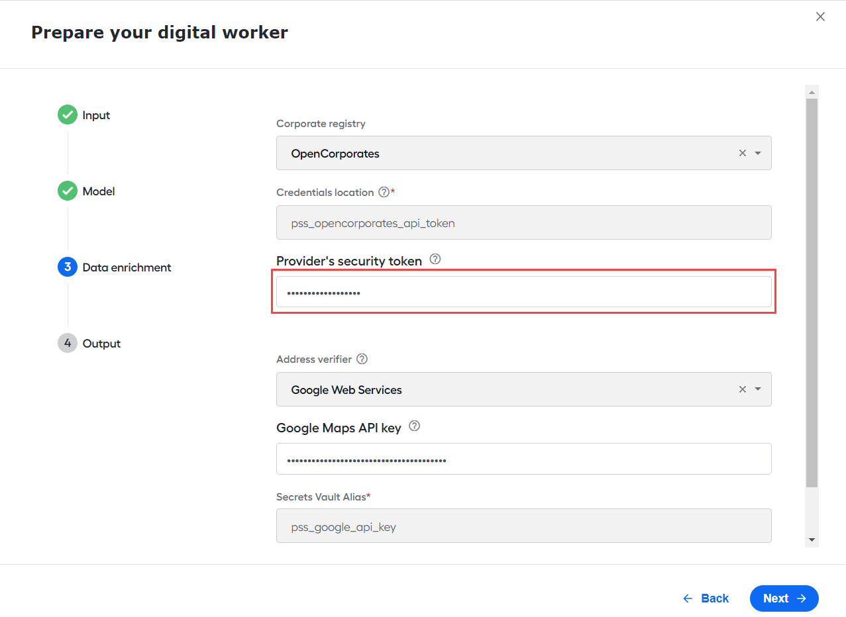
Task: Open help icon beside Address verifier
Action: 362,359
